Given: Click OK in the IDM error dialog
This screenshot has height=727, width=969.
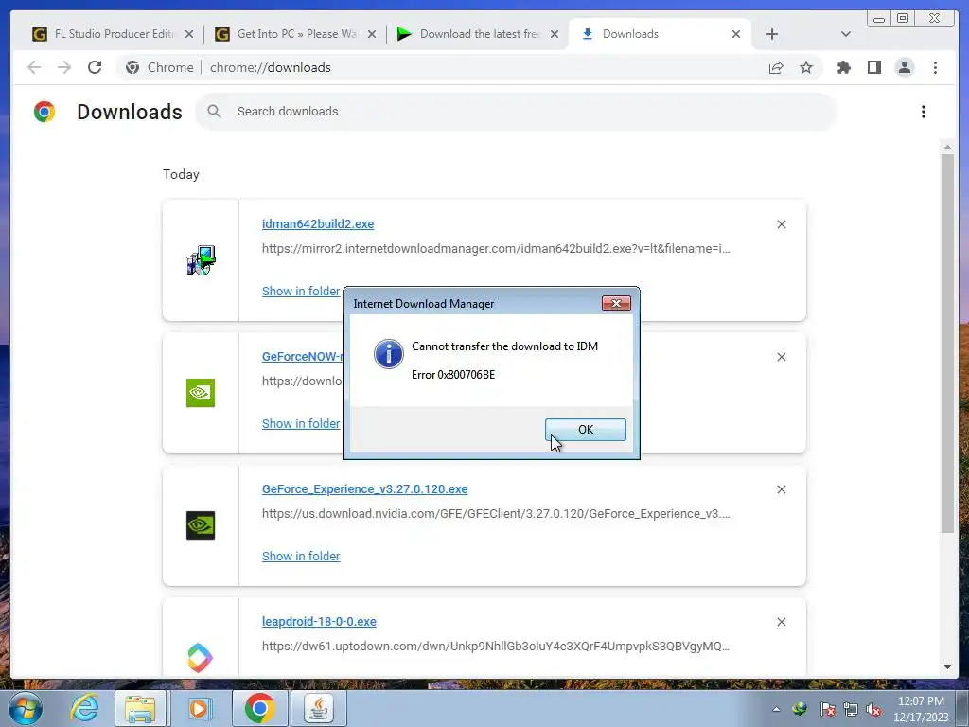Looking at the screenshot, I should coord(585,430).
